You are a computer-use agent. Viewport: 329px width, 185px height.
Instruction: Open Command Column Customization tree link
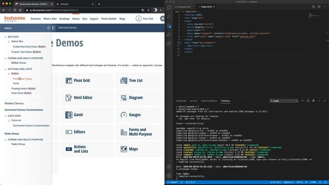click(x=31, y=125)
